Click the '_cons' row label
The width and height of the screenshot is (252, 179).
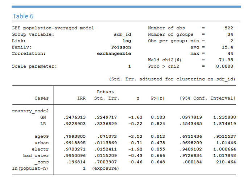41,162
